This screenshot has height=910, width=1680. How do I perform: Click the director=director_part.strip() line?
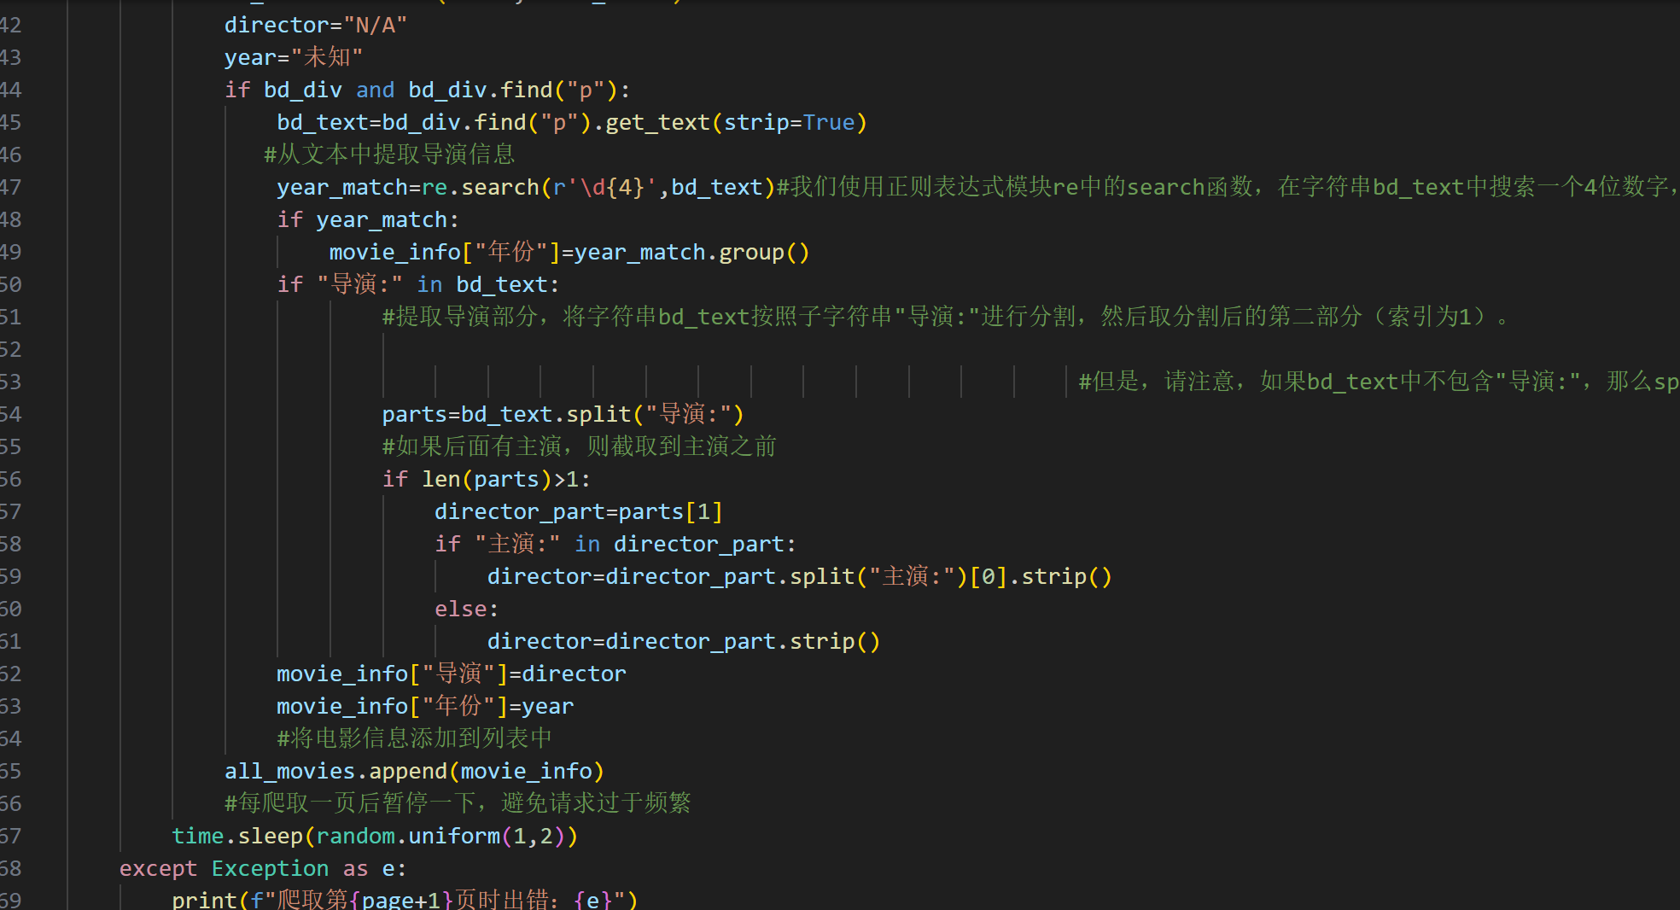point(684,642)
